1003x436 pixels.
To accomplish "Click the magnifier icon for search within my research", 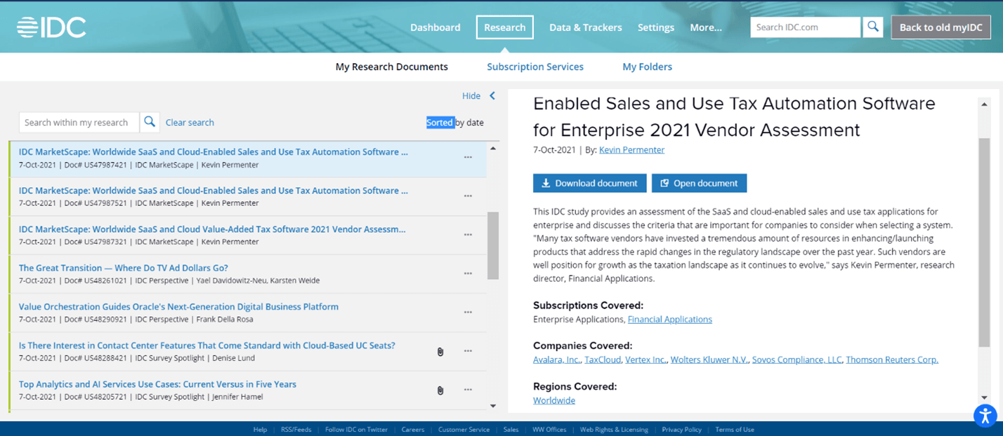I will pos(150,122).
